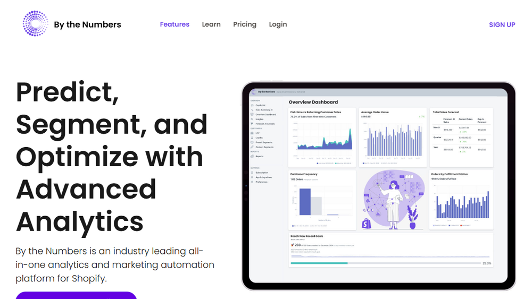The height and width of the screenshot is (299, 532).
Task: Open the Features nav item
Action: click(174, 24)
